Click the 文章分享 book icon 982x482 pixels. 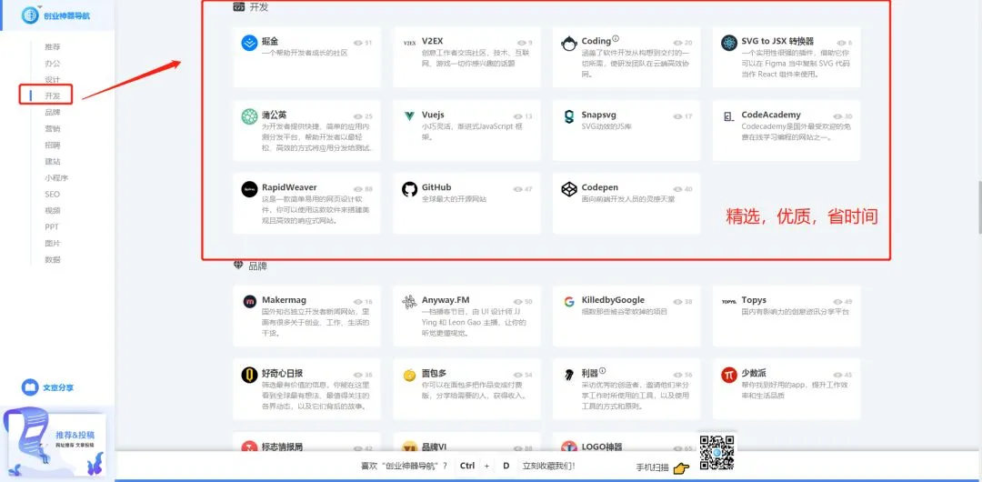[x=30, y=388]
